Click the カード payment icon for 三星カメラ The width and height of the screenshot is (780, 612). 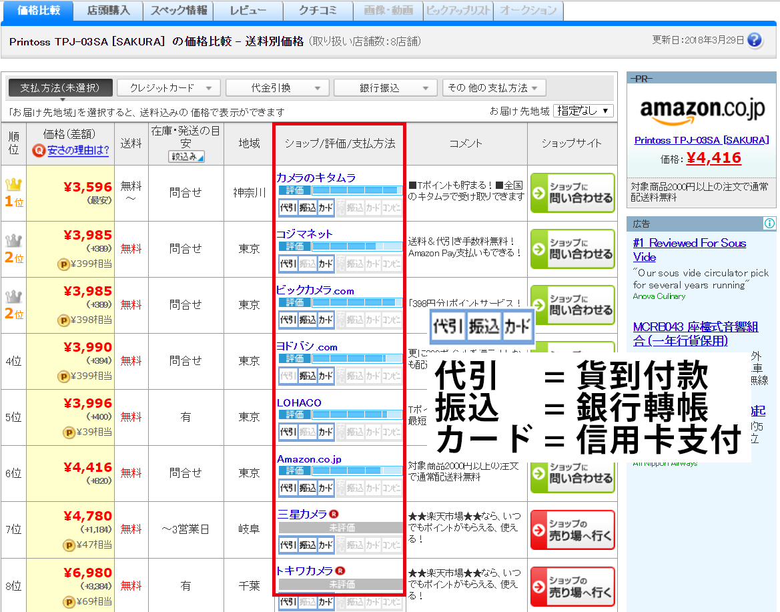[x=326, y=545]
